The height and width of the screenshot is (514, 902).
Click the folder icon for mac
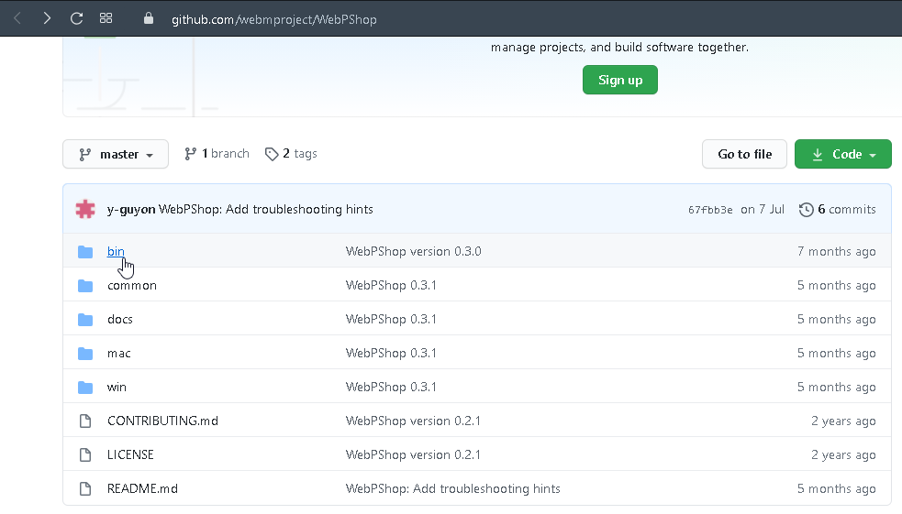coord(85,353)
